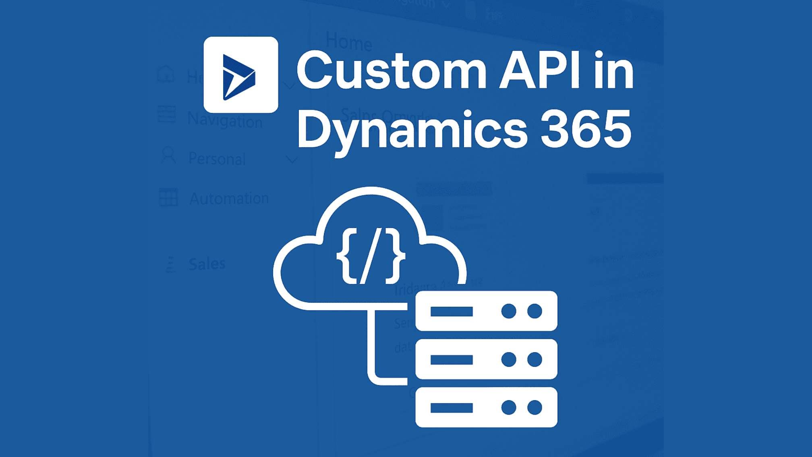This screenshot has width=812, height=457.
Task: Click the faded Home heading
Action: [x=349, y=42]
